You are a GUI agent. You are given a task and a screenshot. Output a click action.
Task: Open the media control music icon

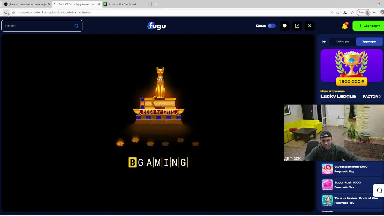click(x=345, y=12)
